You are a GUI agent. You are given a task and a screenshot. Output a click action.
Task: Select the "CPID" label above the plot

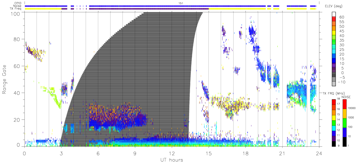tap(18, 3)
